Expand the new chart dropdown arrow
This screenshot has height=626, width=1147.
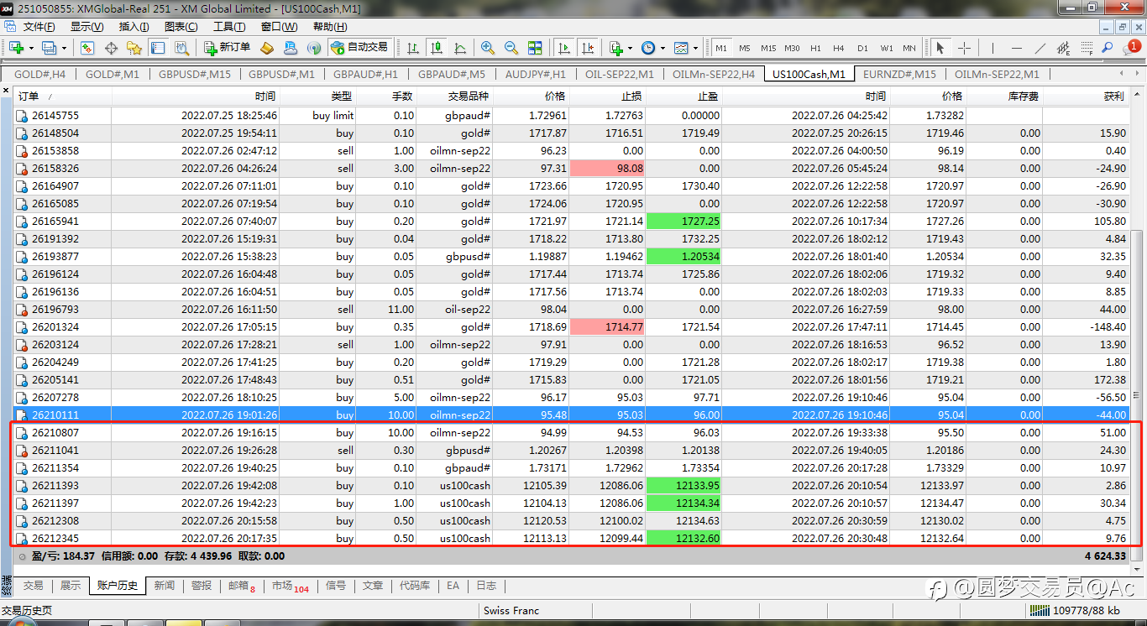pyautogui.click(x=31, y=48)
